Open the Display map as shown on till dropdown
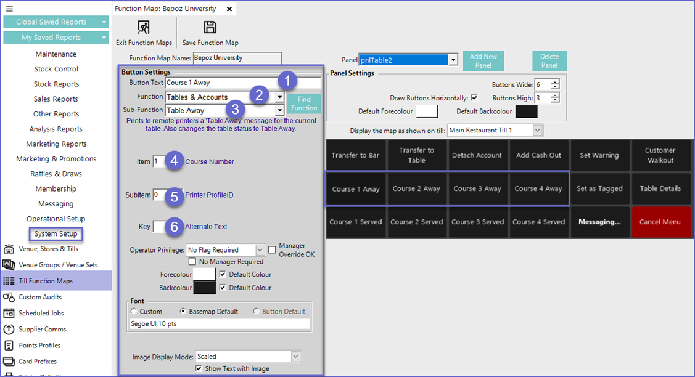 (538, 130)
